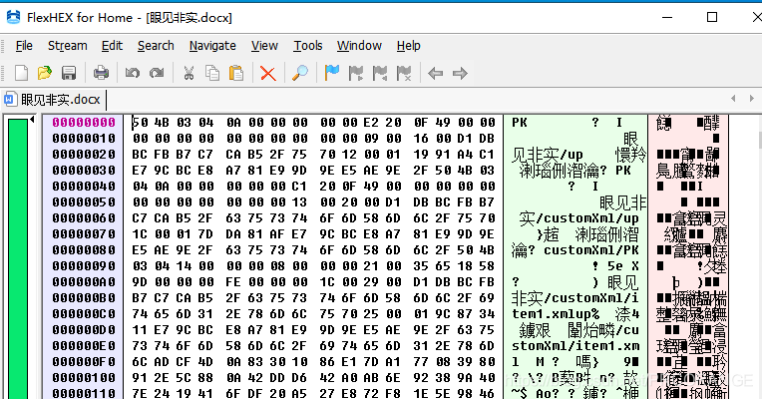This screenshot has width=762, height=399.
Task: Navigate forward with the right arrow icon
Action: coord(460,74)
